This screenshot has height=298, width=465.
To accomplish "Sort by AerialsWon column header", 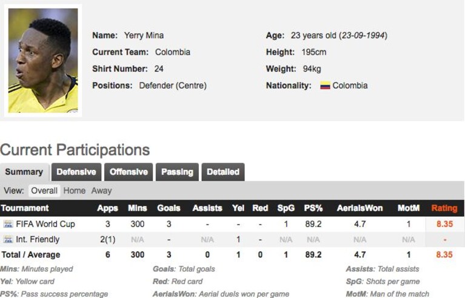I will (x=360, y=208).
